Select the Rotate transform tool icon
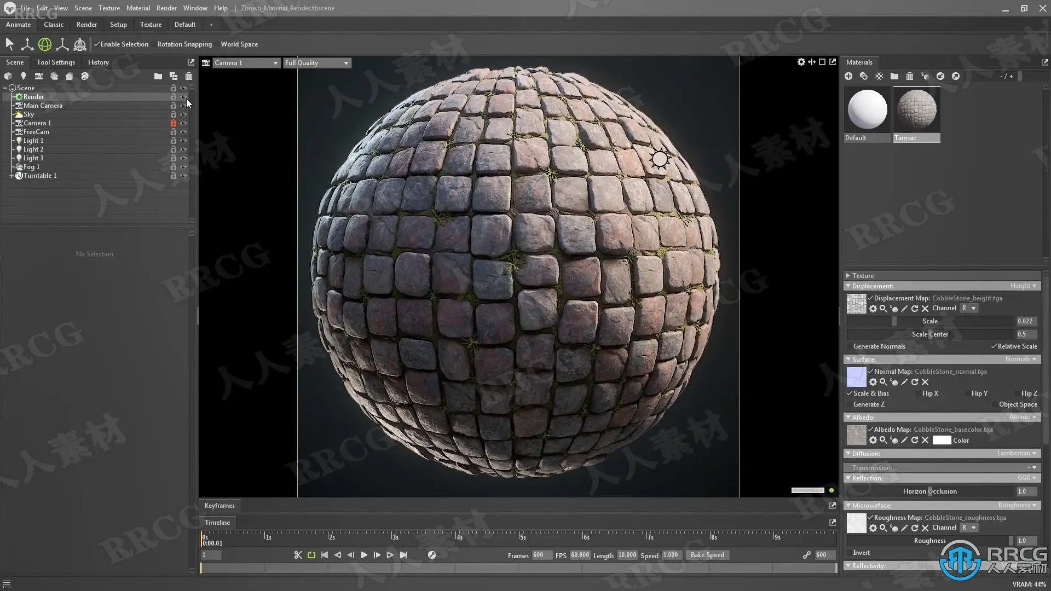 pyautogui.click(x=45, y=44)
